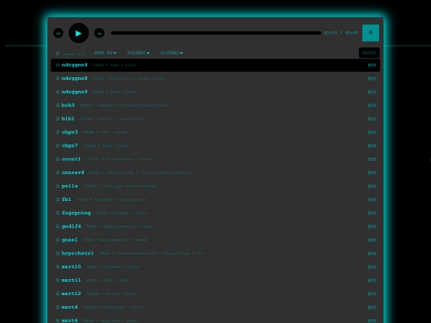Star the ndrggnn9 track

pos(57,92)
